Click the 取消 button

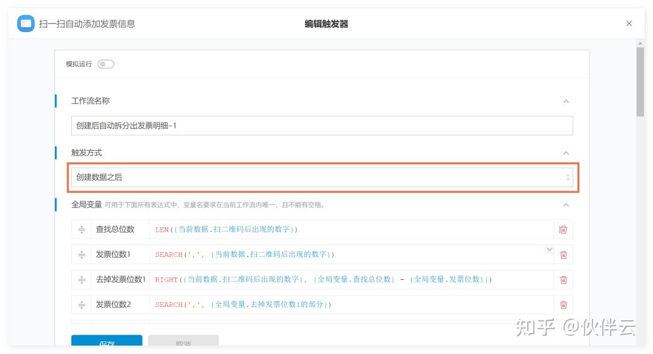tap(183, 342)
